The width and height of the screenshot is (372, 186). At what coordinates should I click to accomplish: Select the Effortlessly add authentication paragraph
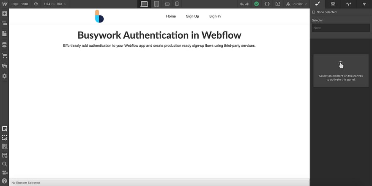pos(159,46)
